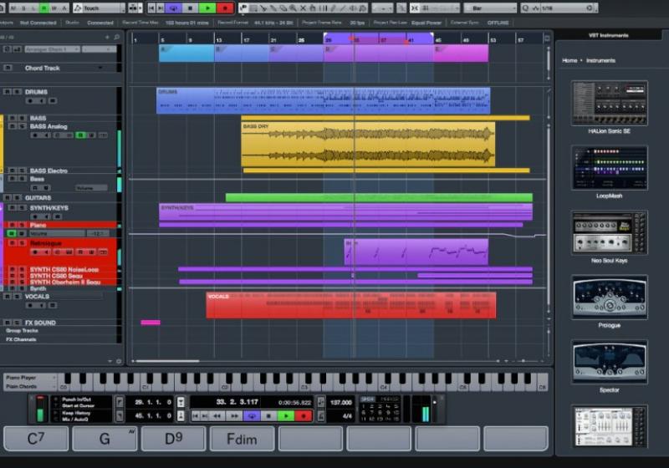The height and width of the screenshot is (468, 669).
Task: Trigger the Fdim chord pad
Action: [x=242, y=438]
